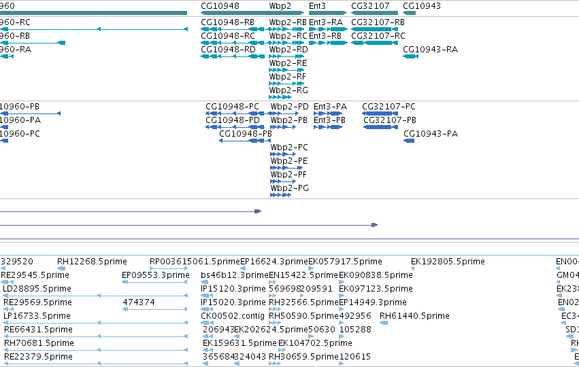Viewport: 579px width, 367px height.
Task: Click protein Wbp2-PD
Action: click(290, 107)
